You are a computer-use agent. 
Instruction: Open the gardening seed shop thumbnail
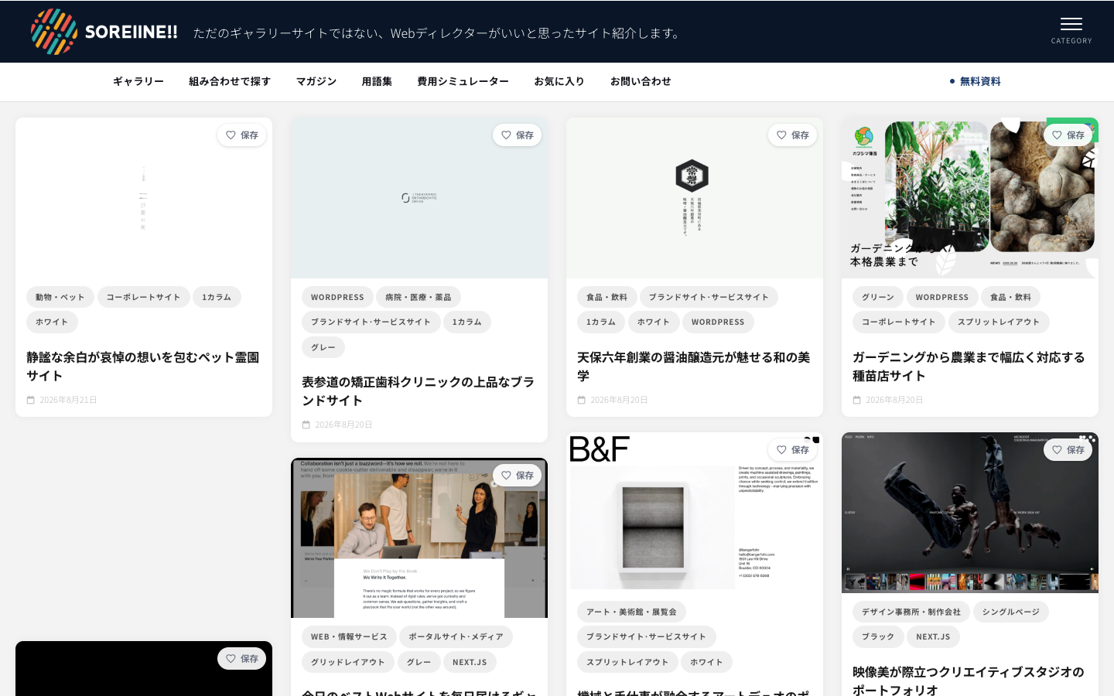pyautogui.click(x=970, y=198)
